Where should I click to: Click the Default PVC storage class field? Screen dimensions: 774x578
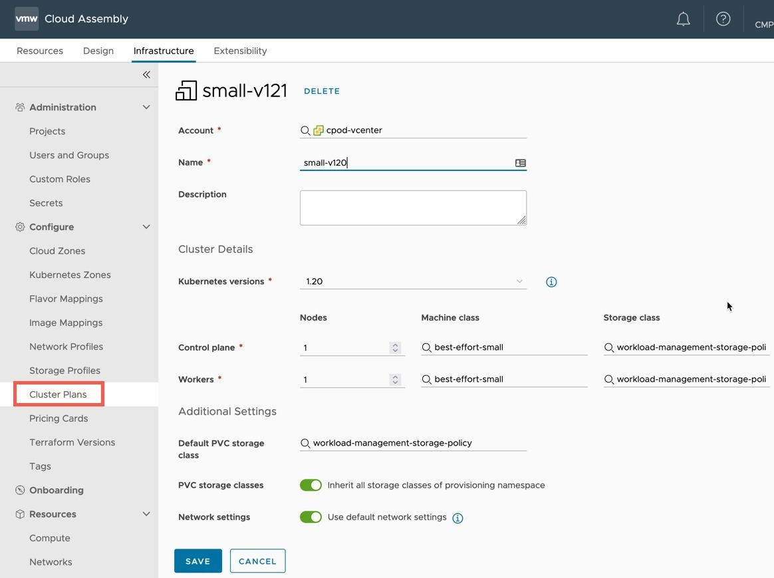click(413, 443)
